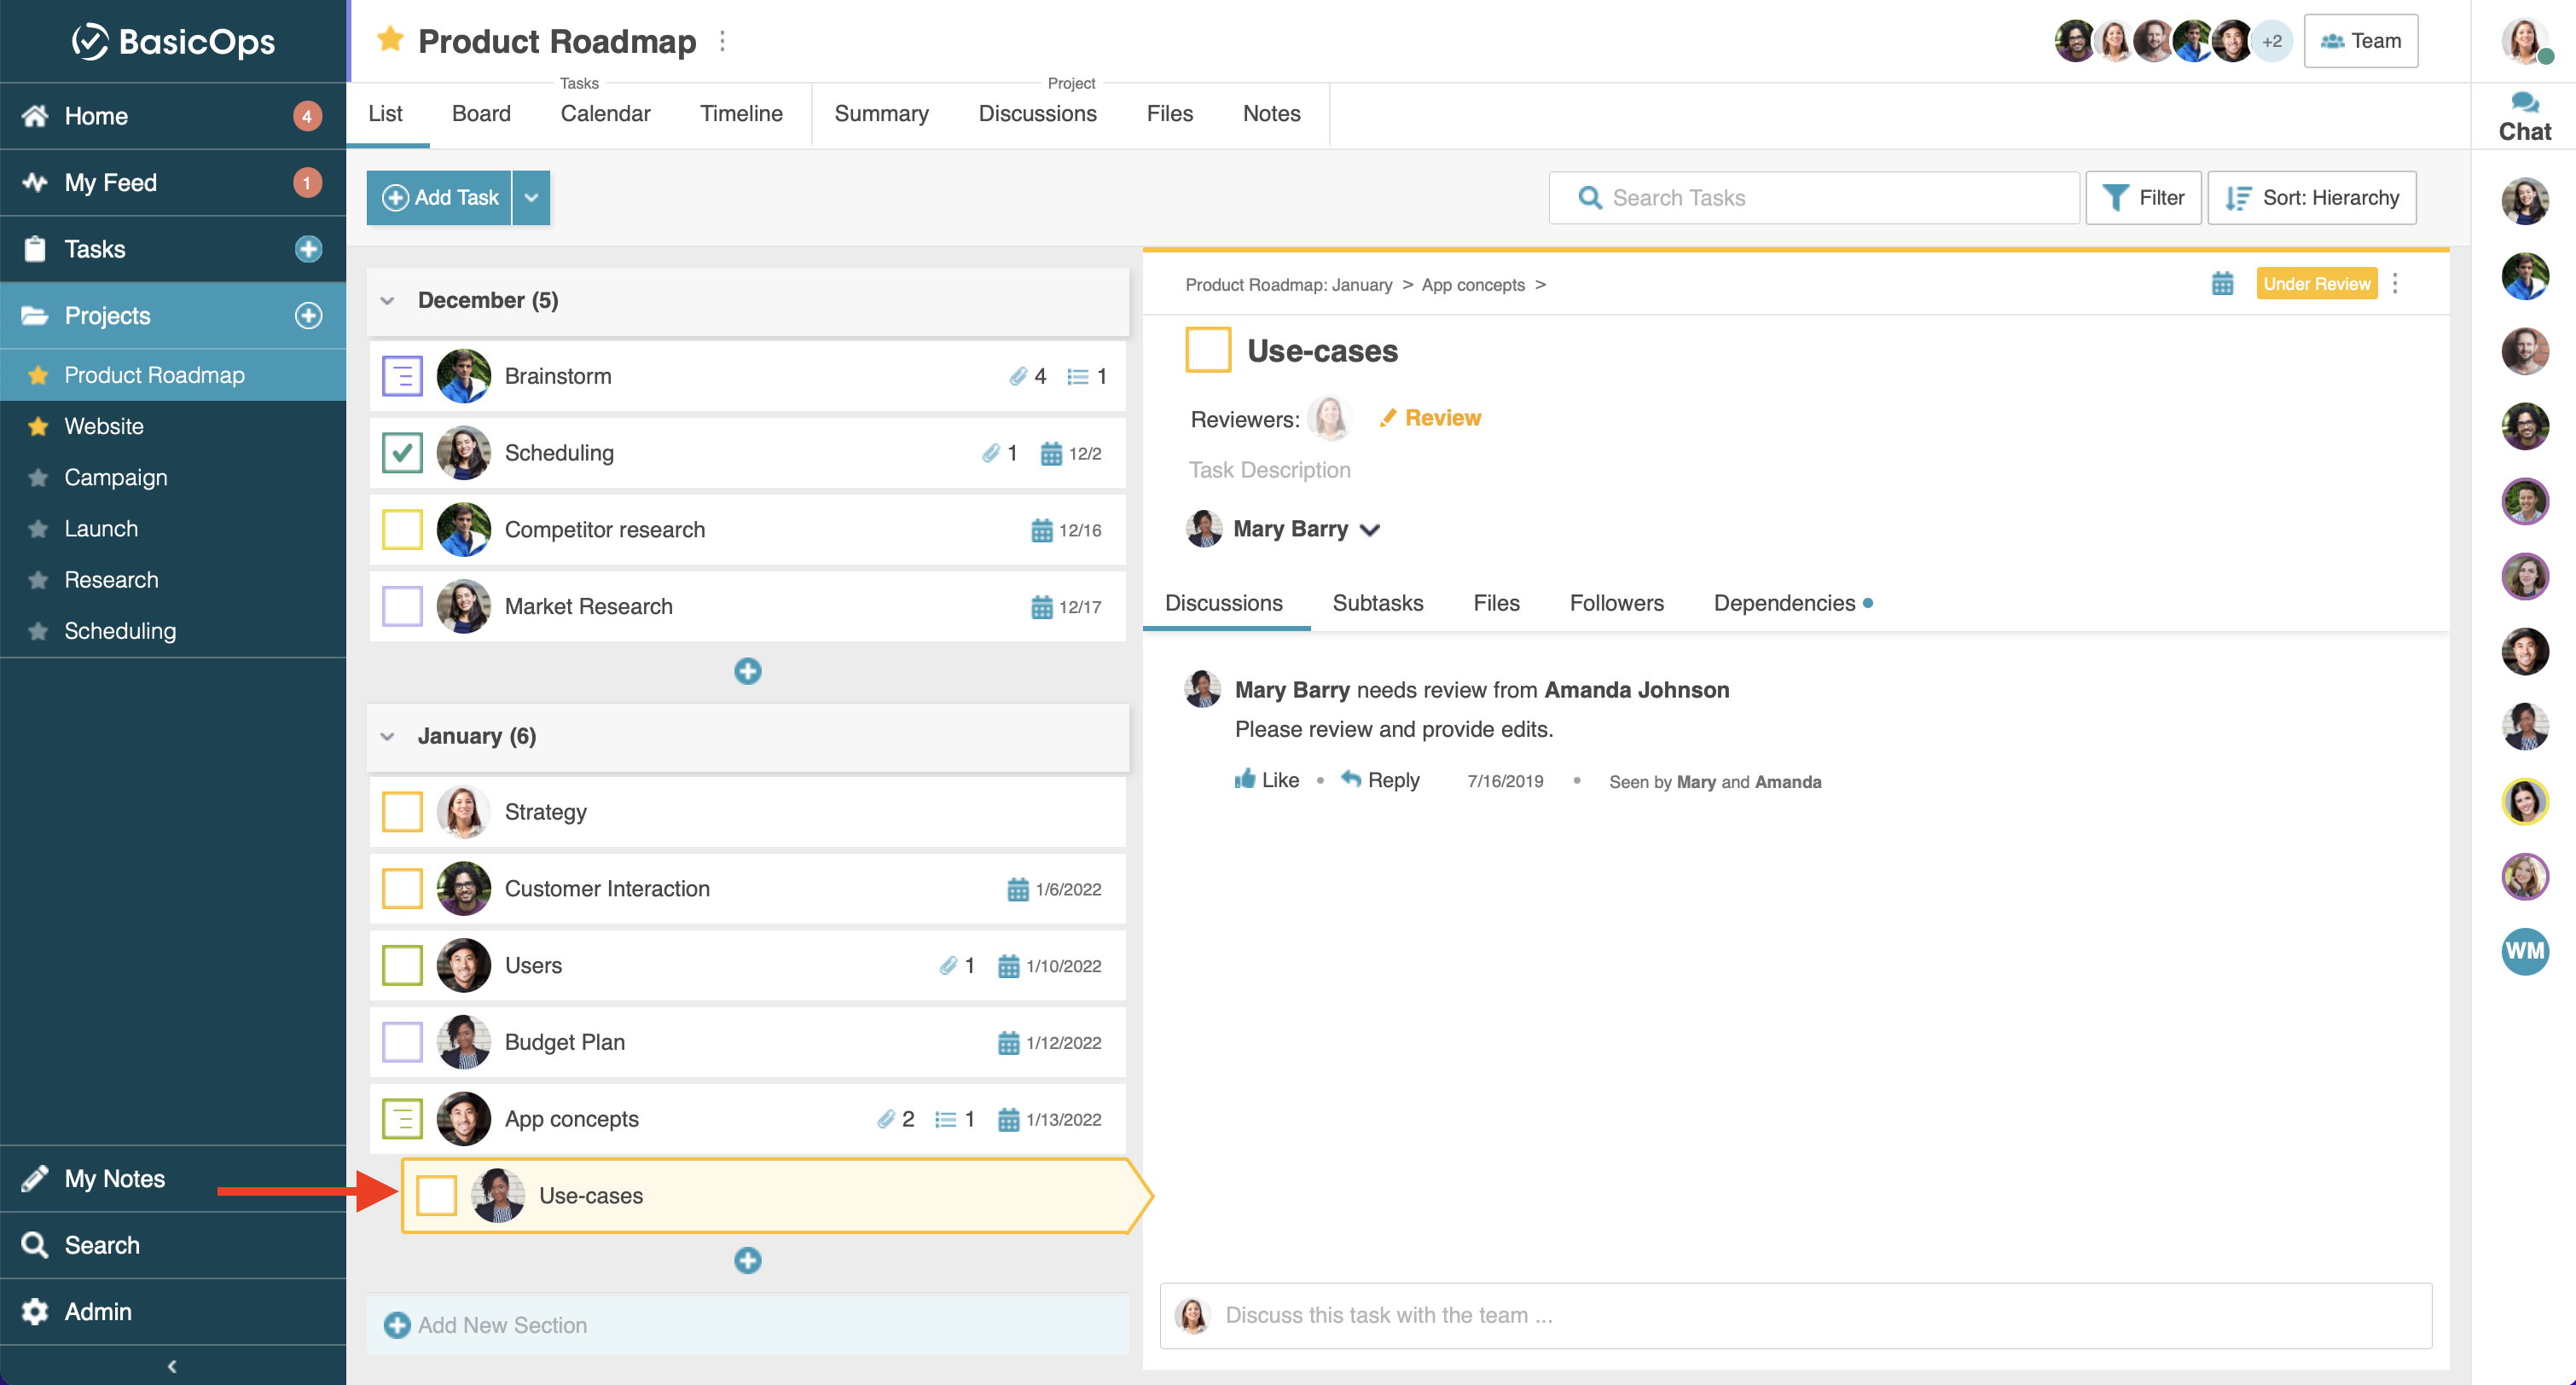Click the plus icon beside Tasks in sidebar
Viewport: 2576px width, 1385px height.
[x=308, y=249]
